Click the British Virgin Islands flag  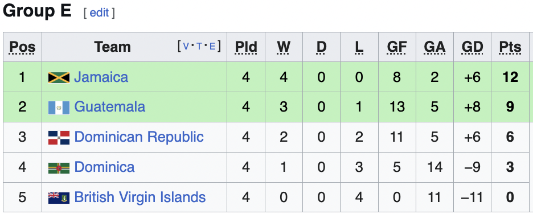[x=59, y=197]
